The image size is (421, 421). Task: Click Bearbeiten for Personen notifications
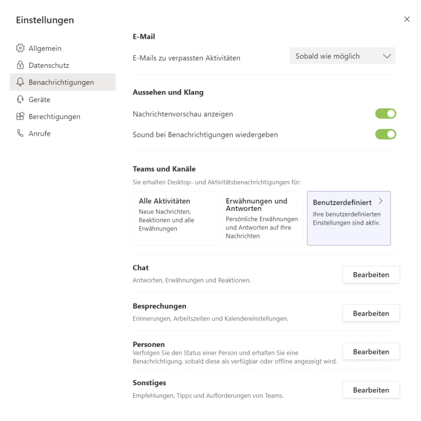(x=371, y=351)
